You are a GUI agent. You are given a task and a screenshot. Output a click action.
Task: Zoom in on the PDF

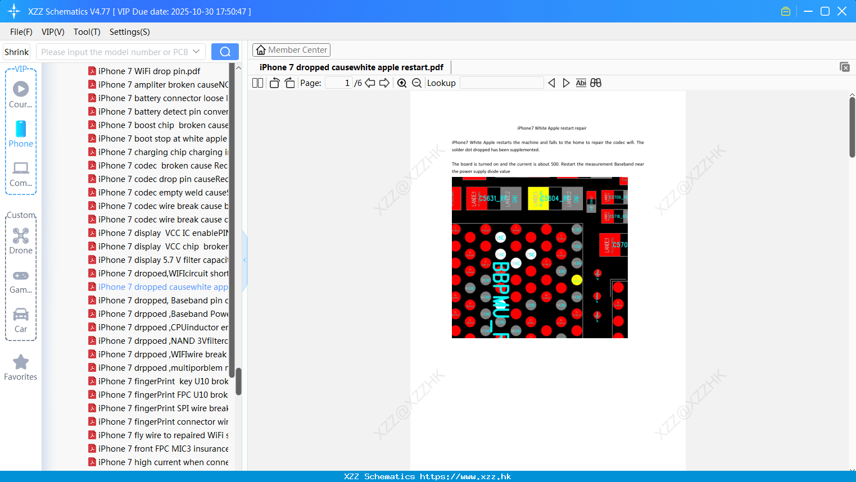tap(402, 83)
